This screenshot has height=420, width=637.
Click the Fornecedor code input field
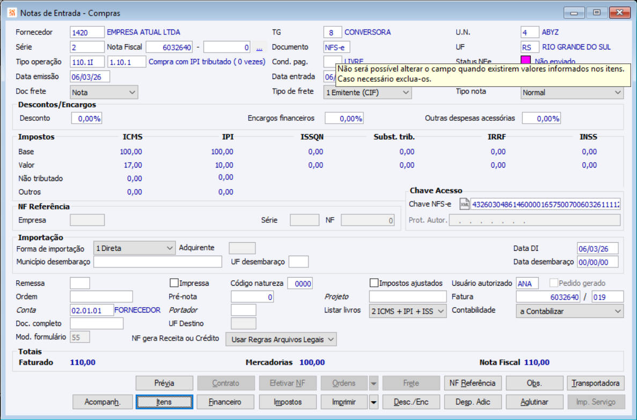[x=87, y=32]
